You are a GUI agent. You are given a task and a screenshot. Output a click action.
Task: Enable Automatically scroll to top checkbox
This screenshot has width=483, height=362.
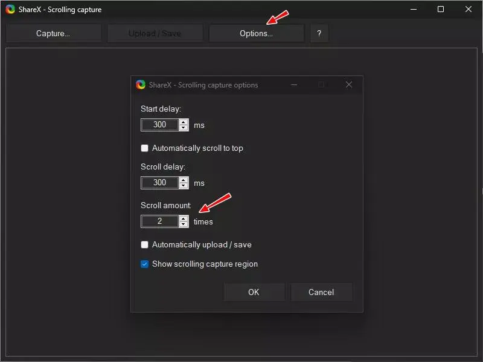pyautogui.click(x=144, y=148)
